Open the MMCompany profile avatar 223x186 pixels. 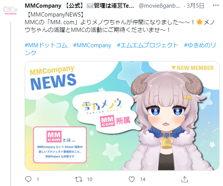[10, 10]
